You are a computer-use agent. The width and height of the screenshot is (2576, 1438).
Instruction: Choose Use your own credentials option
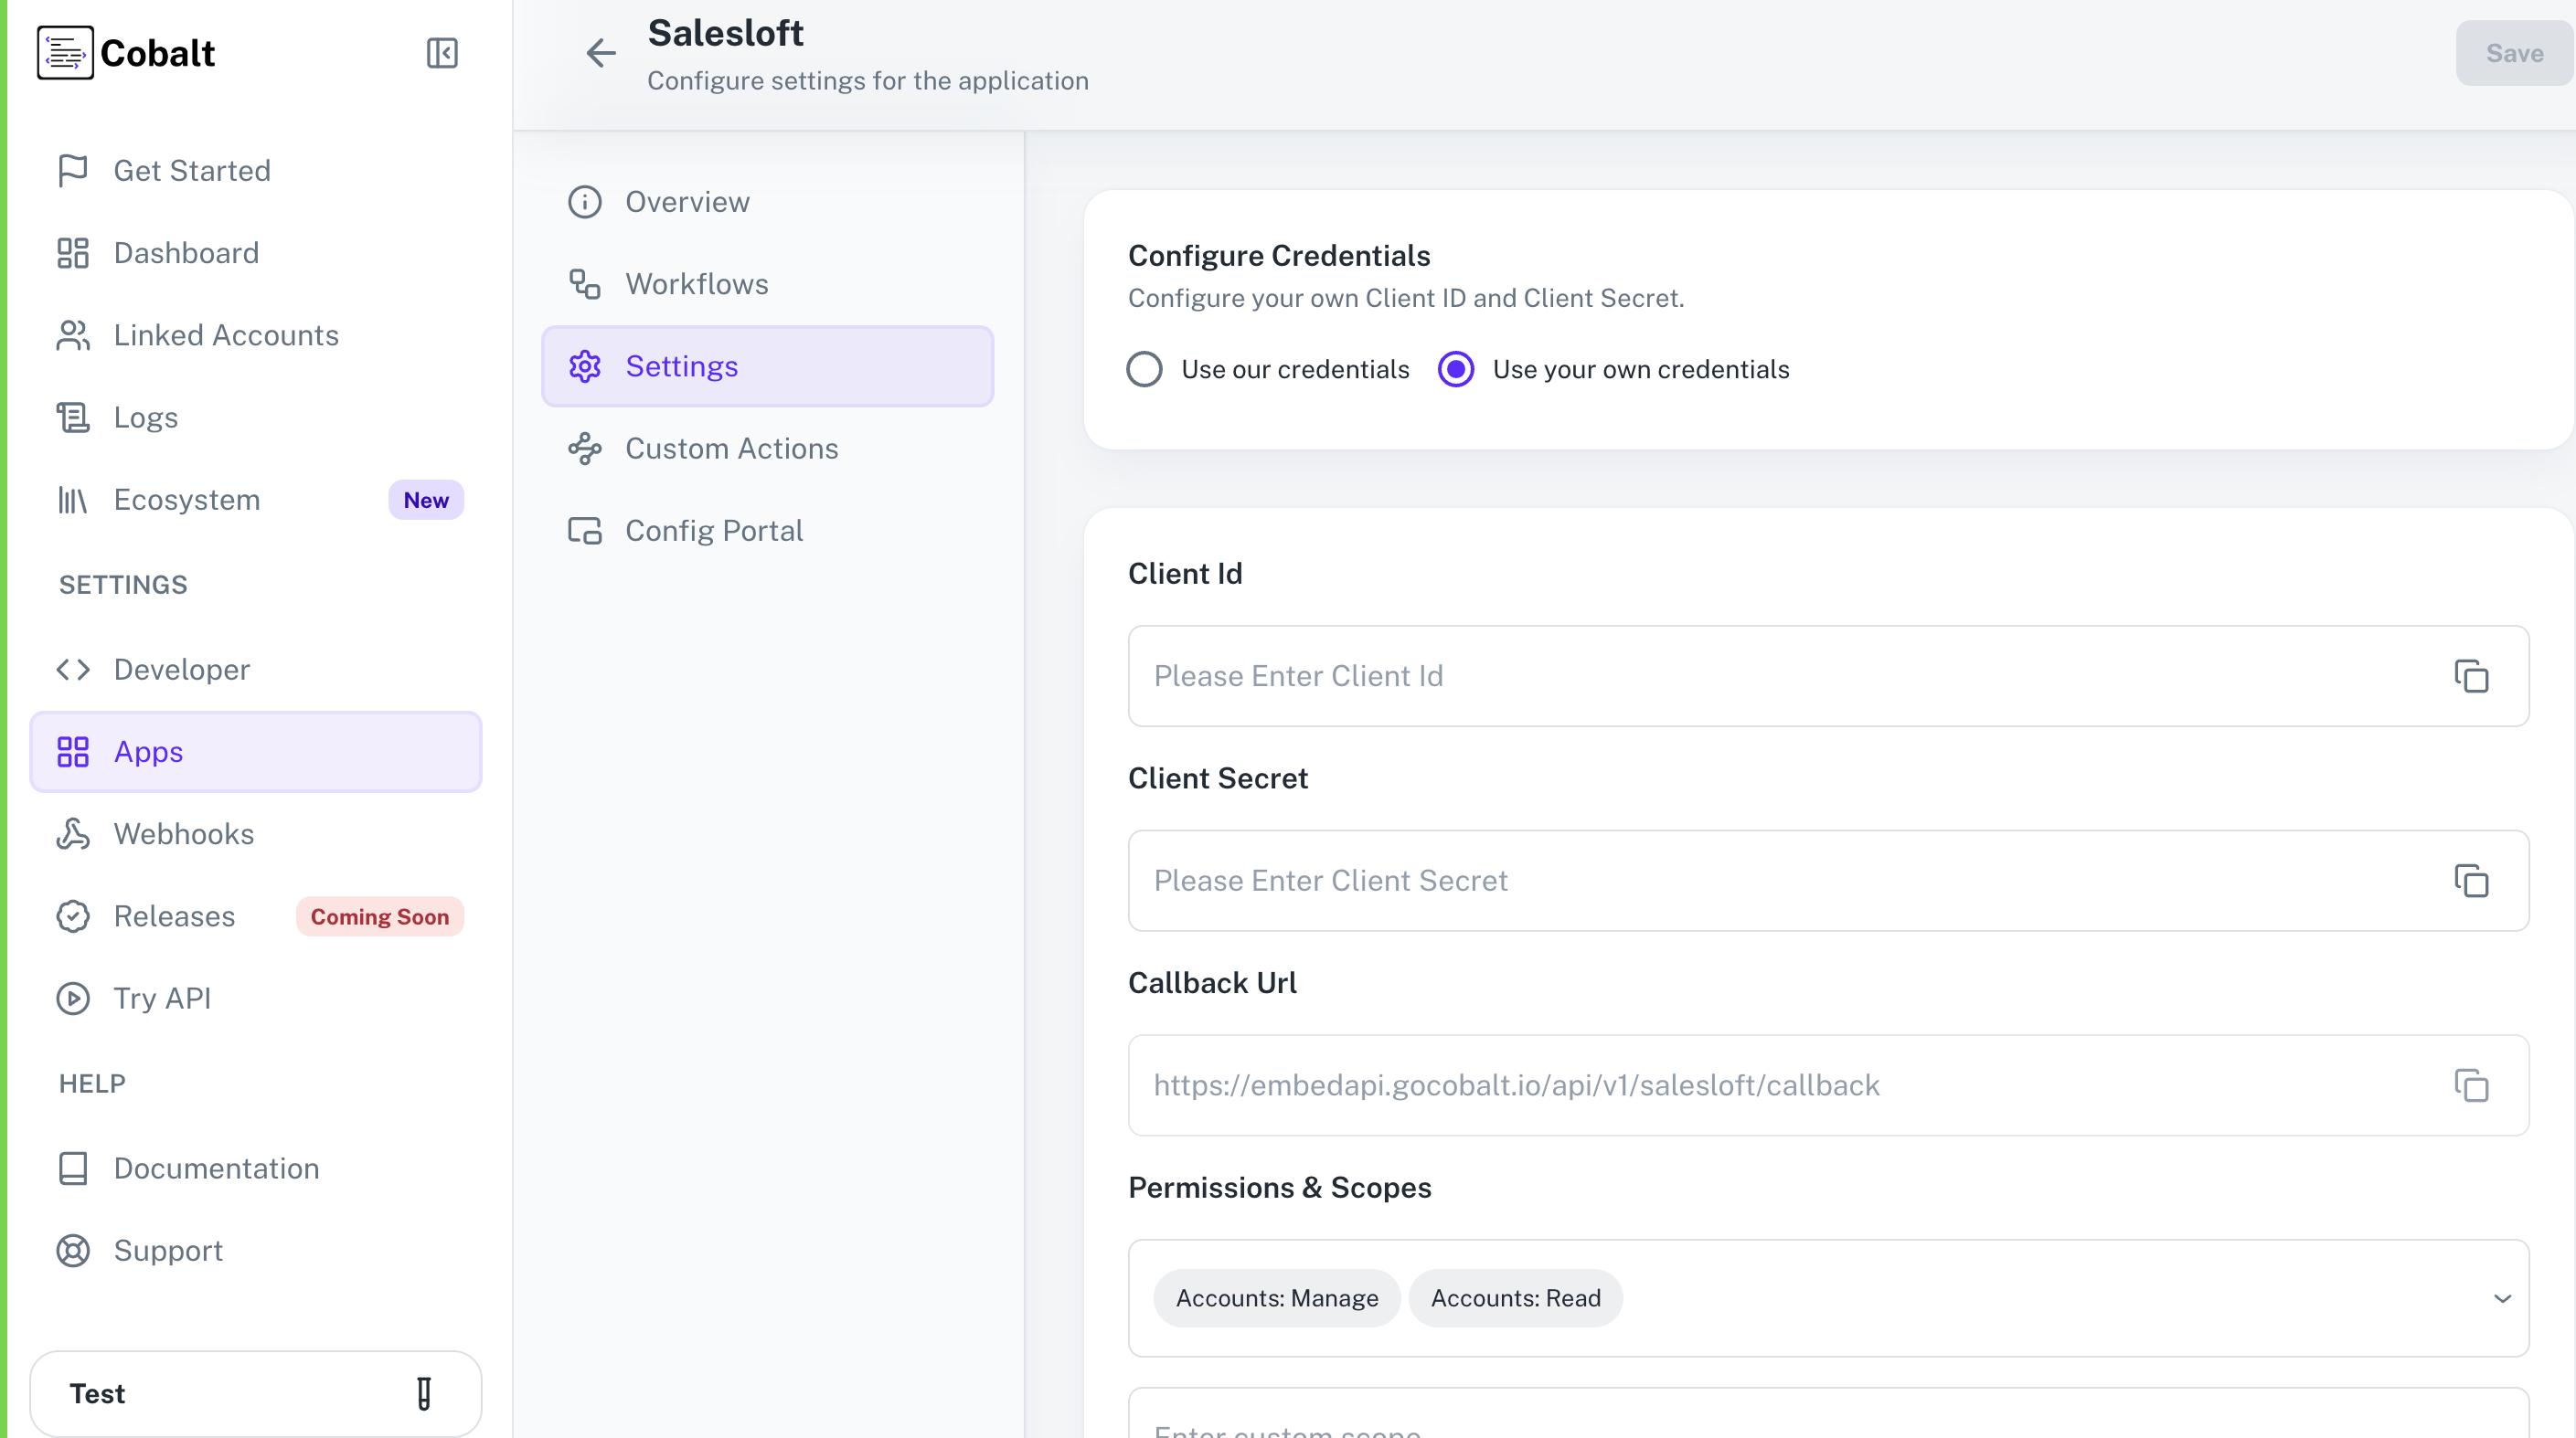coord(1456,369)
